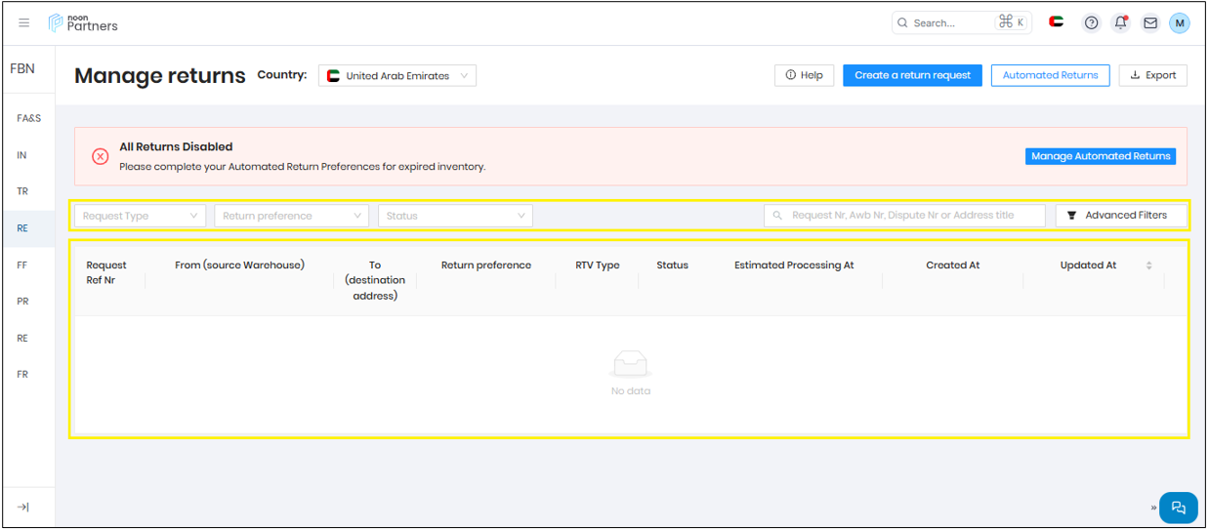Click Create a return request button
1209x529 pixels.
pyautogui.click(x=912, y=75)
